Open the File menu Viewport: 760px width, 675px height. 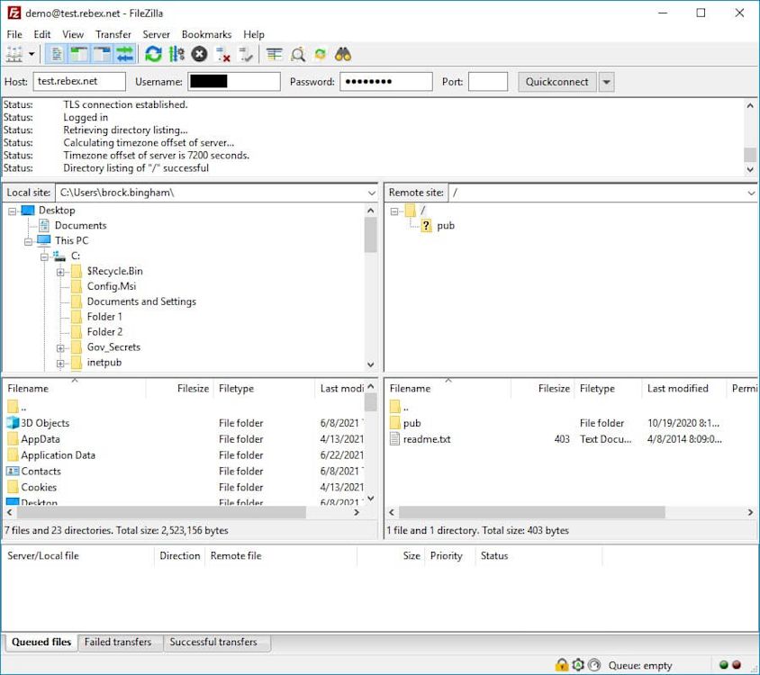14,34
